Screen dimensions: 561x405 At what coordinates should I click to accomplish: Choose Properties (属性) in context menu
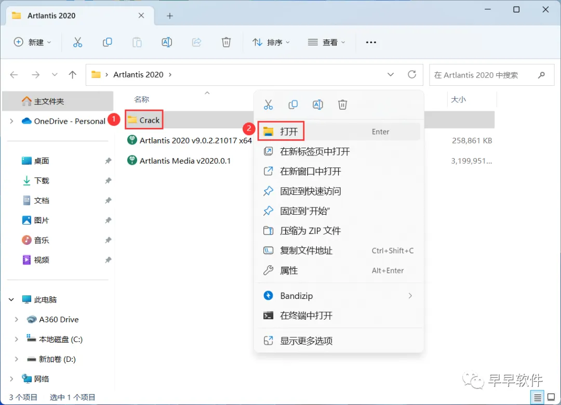pos(339,270)
